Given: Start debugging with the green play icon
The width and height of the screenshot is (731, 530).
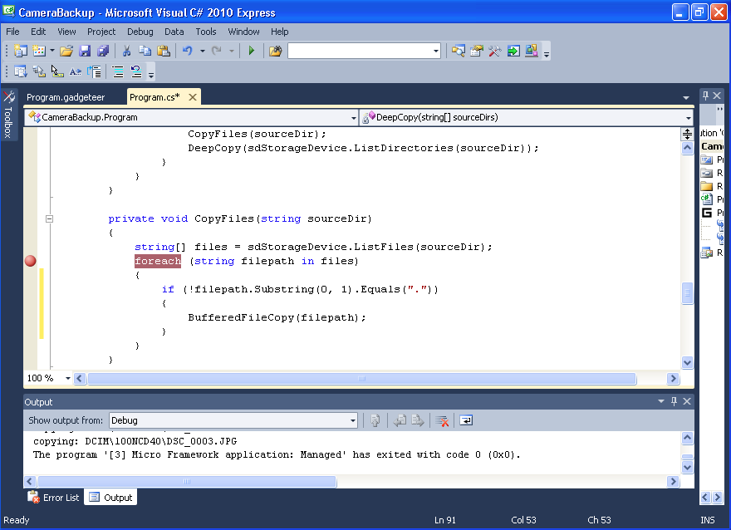Looking at the screenshot, I should [x=251, y=51].
